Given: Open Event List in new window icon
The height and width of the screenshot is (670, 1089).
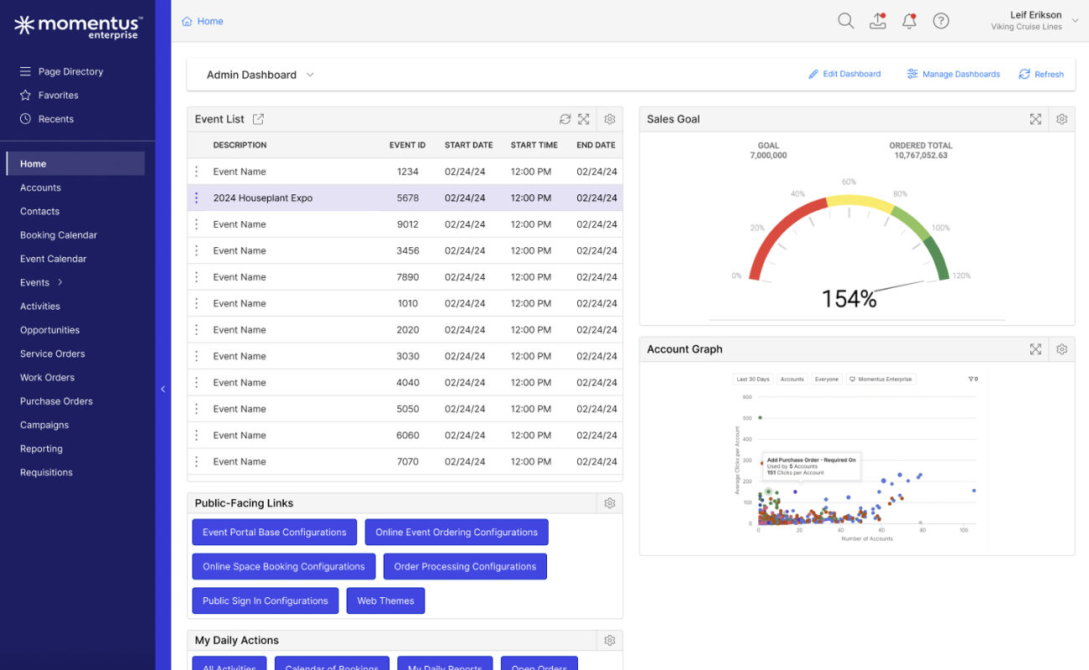Looking at the screenshot, I should (259, 119).
